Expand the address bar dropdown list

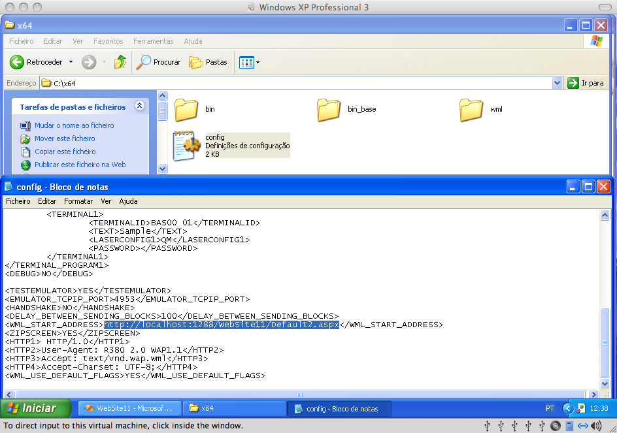click(x=557, y=83)
